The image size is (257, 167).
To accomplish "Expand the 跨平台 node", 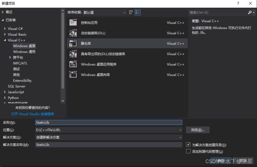I will pyautogui.click(x=10, y=57).
